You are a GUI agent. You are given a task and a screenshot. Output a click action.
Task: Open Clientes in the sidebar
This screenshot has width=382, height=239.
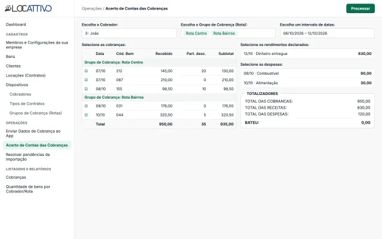point(13,66)
